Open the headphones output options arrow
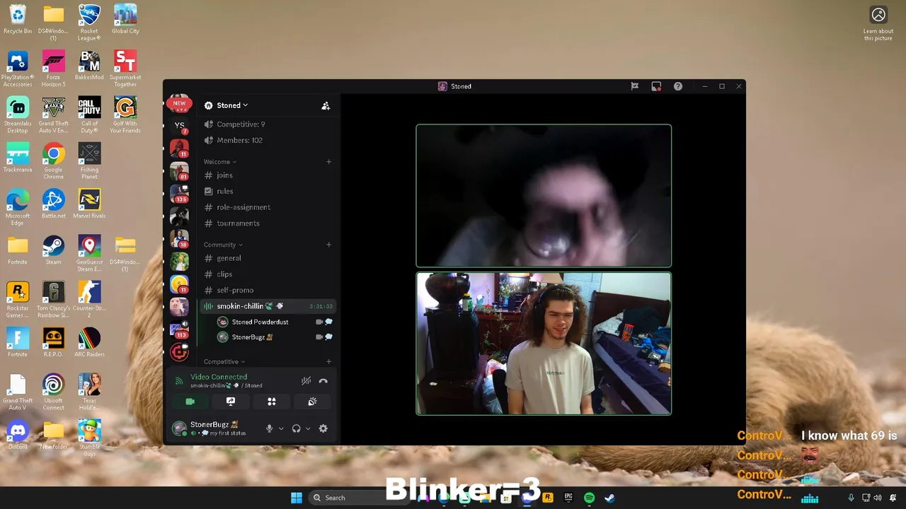906x509 pixels. (x=308, y=428)
